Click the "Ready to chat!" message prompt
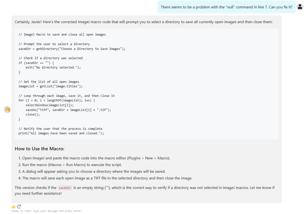The image size is (306, 214). click(x=47, y=211)
